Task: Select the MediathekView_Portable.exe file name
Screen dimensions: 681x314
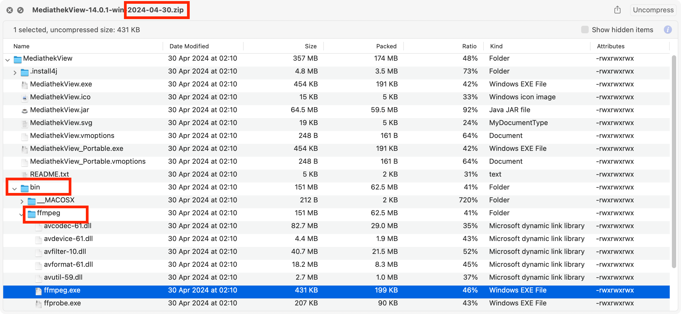Action: 76,148
